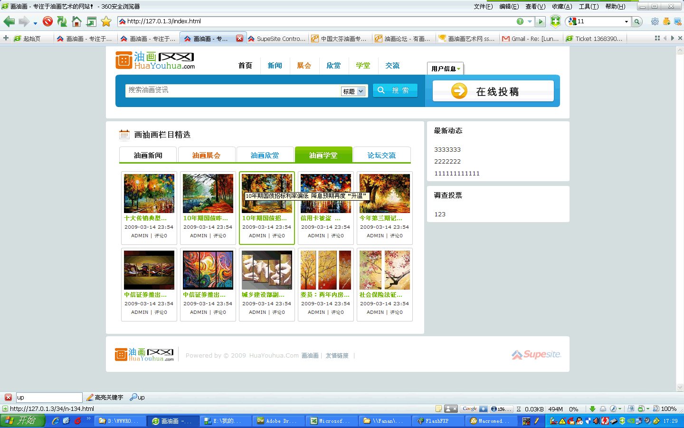Switch to FlashFXP in the taskbar
The width and height of the screenshot is (684, 428).
(x=437, y=421)
